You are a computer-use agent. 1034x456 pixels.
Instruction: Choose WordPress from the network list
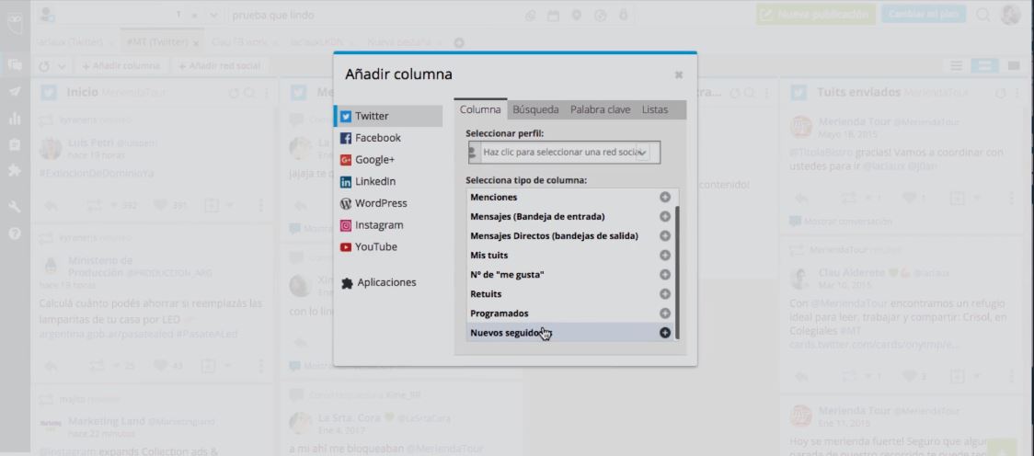pos(380,203)
